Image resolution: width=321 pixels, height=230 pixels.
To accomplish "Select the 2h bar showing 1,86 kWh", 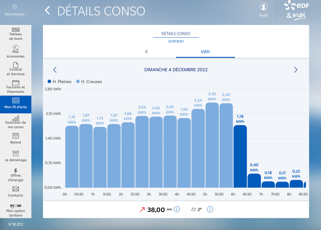I will click(x=128, y=155).
